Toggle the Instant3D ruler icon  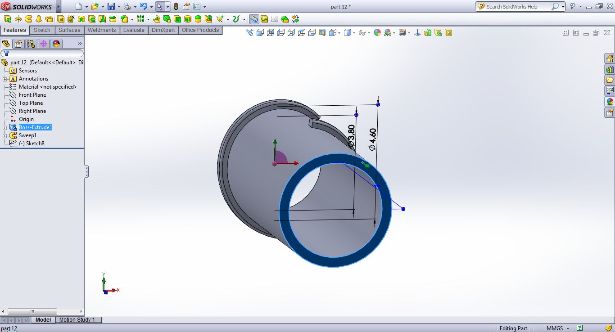pyautogui.click(x=254, y=19)
